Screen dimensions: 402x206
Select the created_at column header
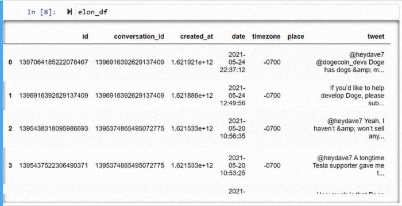[x=196, y=37]
